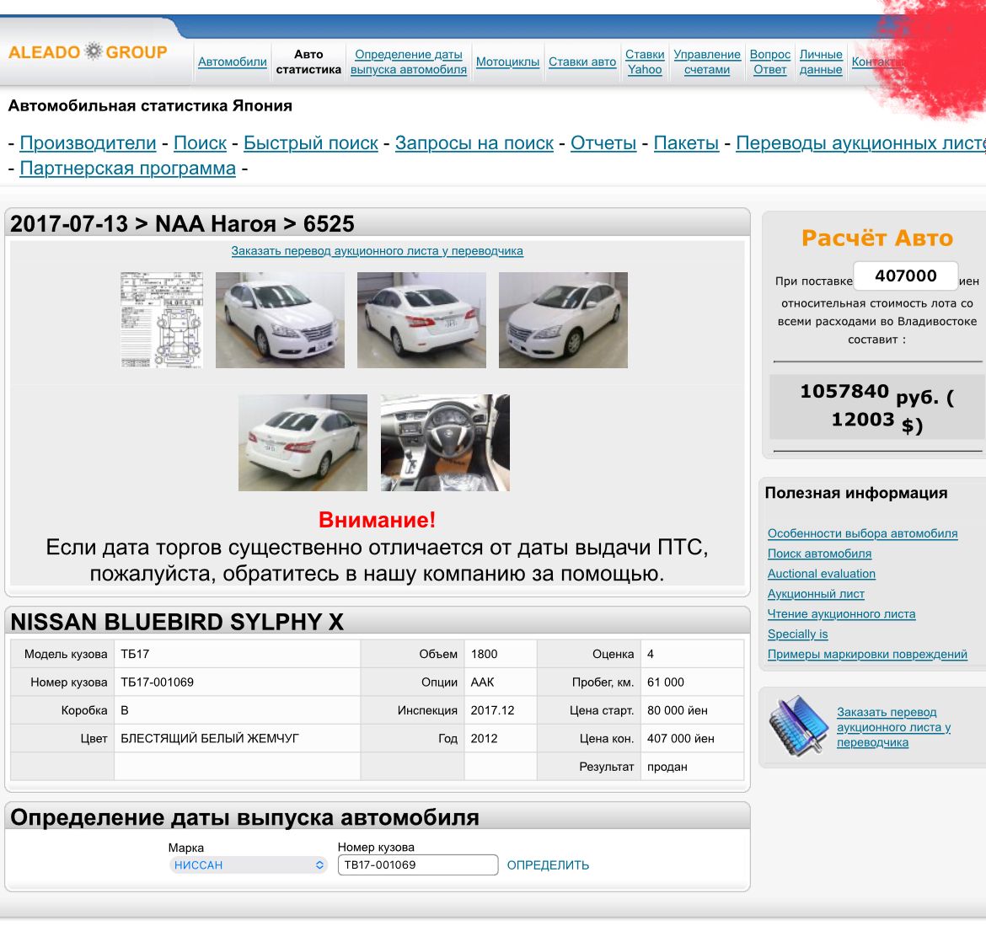The width and height of the screenshot is (986, 926).
Task: Open the rear-quarter car photo in second row
Action: pyautogui.click(x=303, y=442)
